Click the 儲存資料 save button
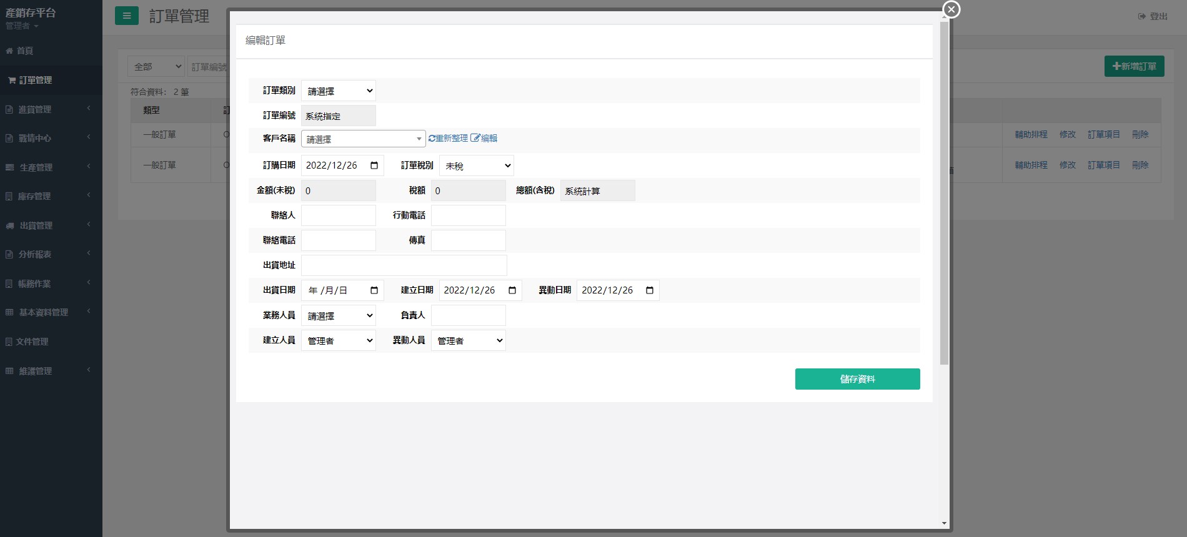The height and width of the screenshot is (537, 1187). click(858, 379)
